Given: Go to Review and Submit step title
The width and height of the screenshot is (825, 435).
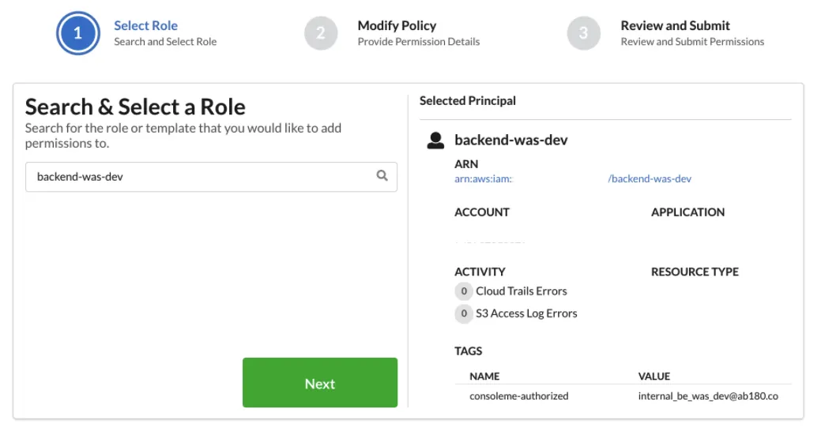Looking at the screenshot, I should tap(675, 25).
